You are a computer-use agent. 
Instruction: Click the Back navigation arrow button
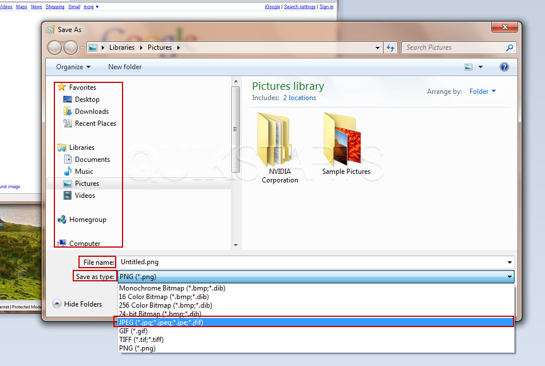coord(54,47)
